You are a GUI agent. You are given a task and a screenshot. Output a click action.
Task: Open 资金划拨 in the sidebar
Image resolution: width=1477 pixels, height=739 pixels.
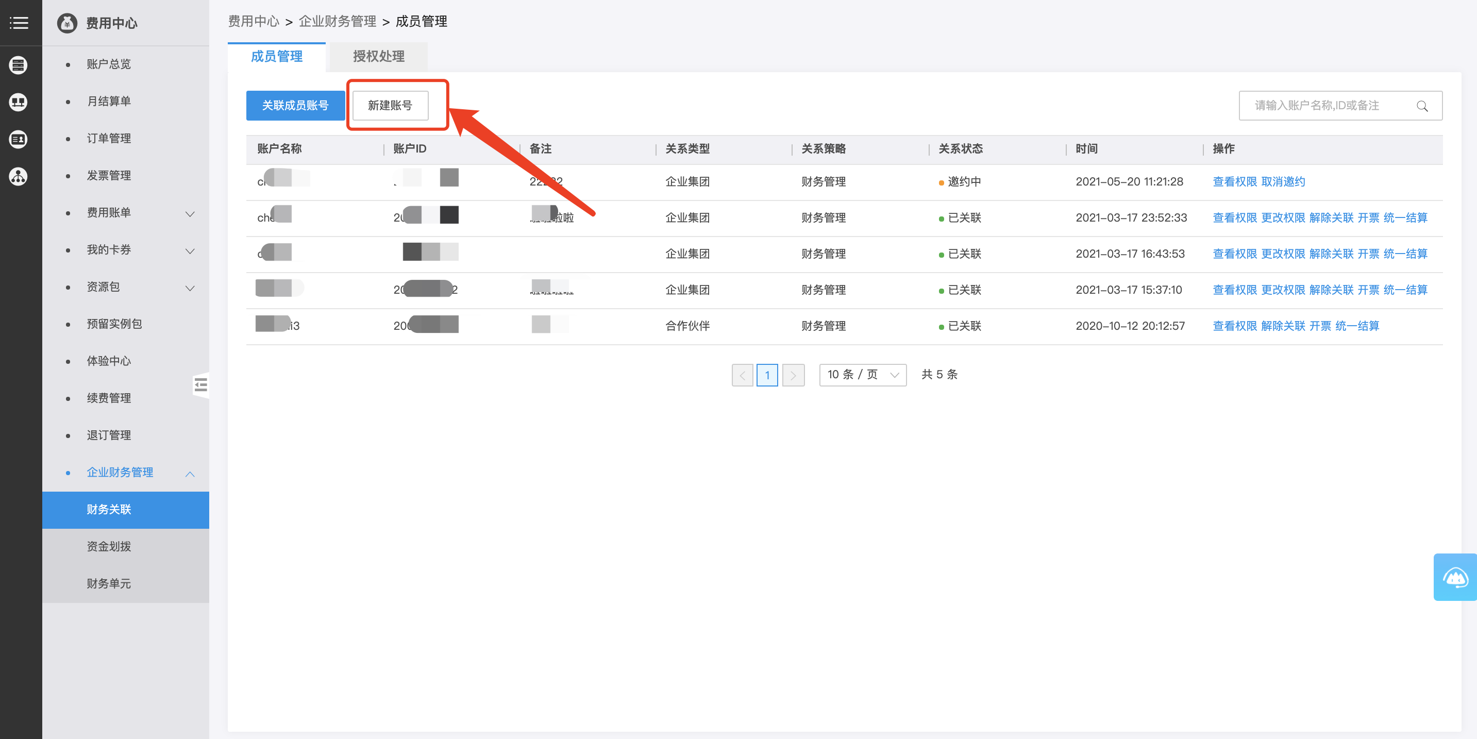[x=109, y=546]
